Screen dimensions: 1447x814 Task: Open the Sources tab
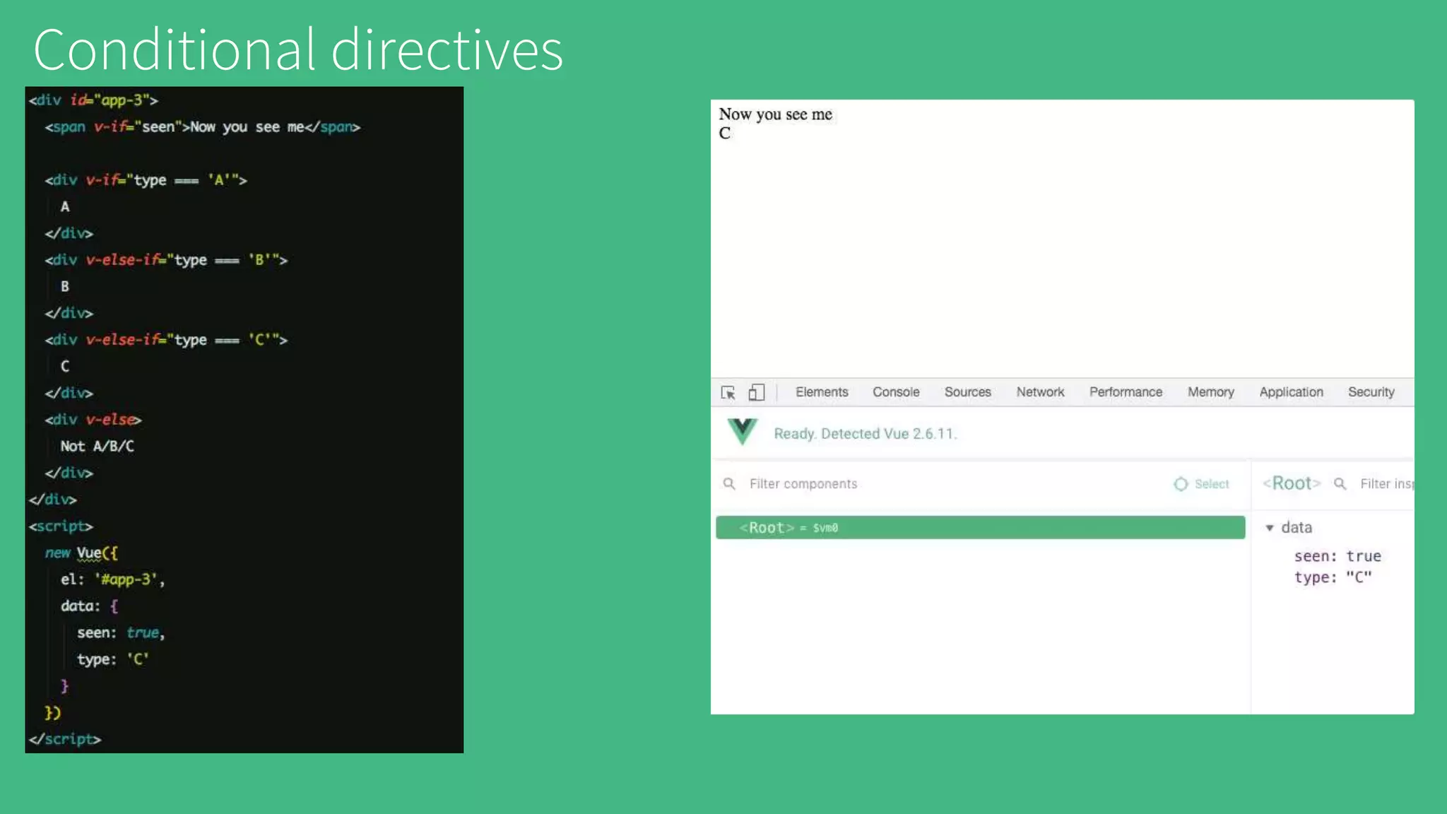coord(968,392)
